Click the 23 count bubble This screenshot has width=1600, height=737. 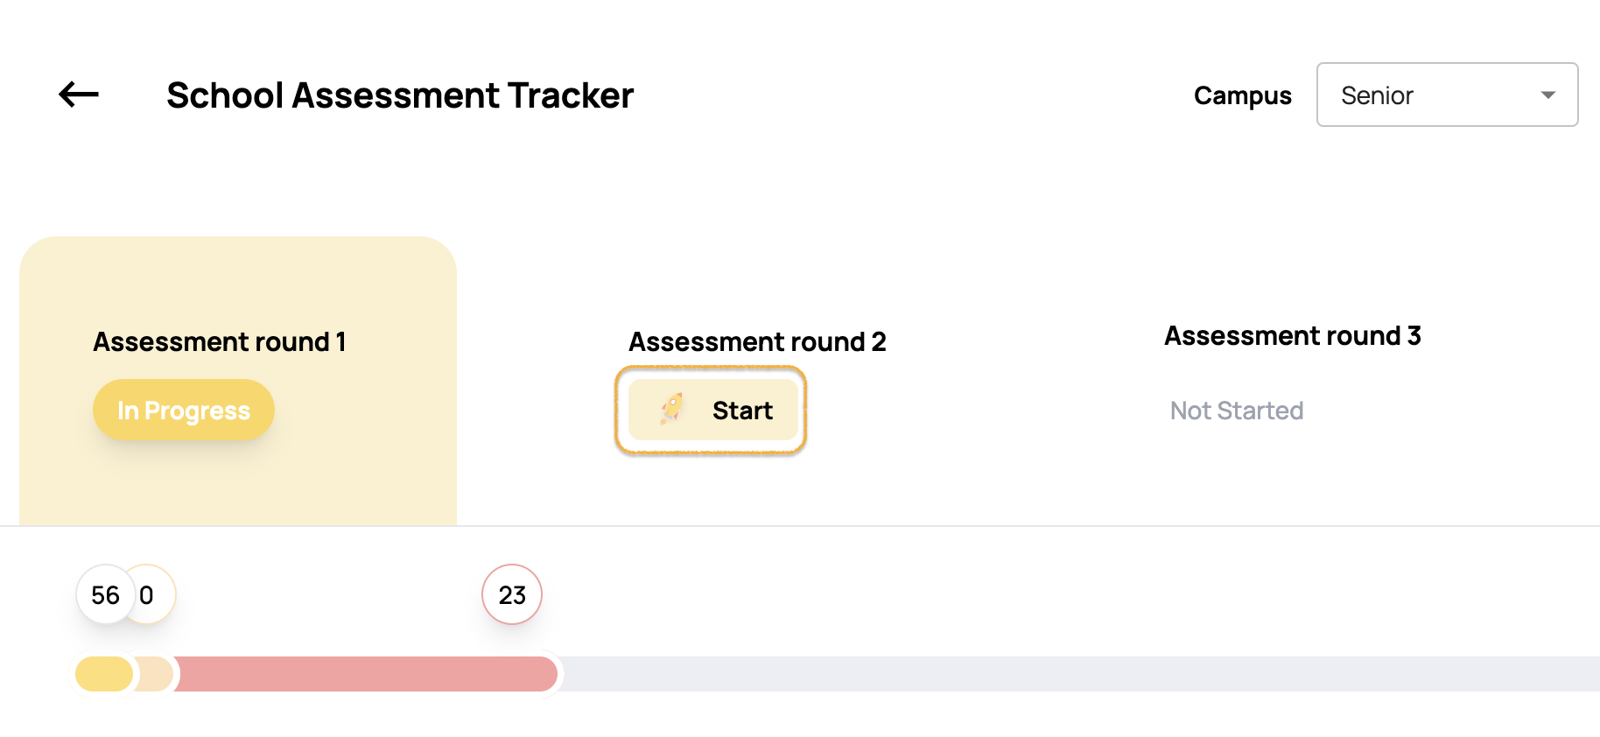pyautogui.click(x=512, y=594)
